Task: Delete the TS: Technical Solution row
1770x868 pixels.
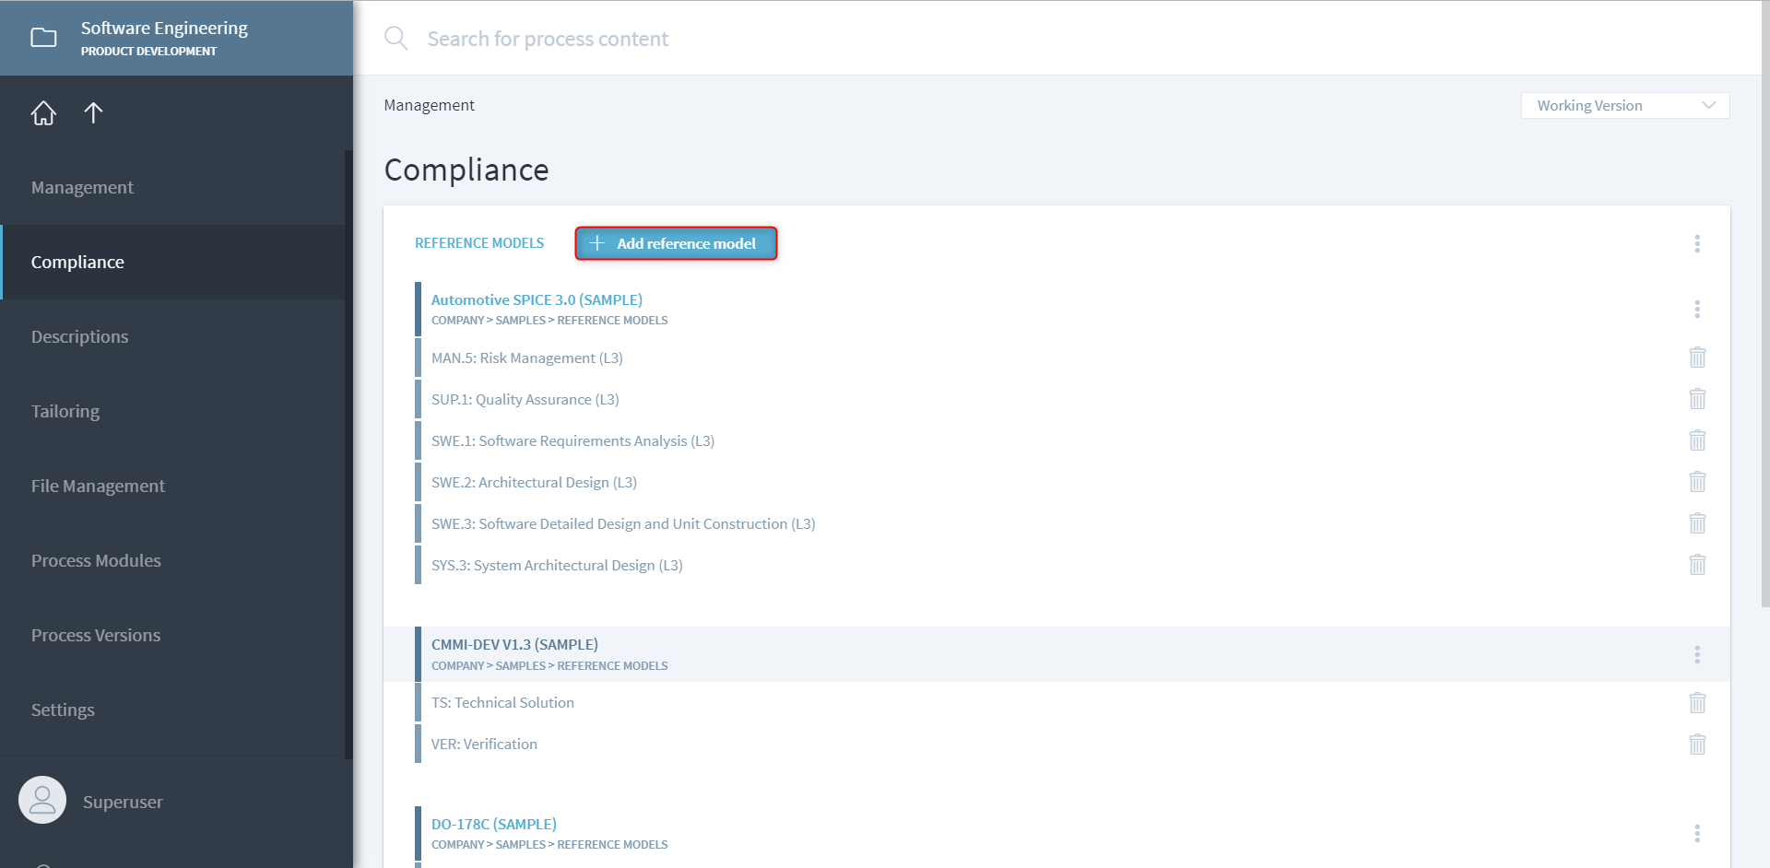Action: (x=1696, y=703)
